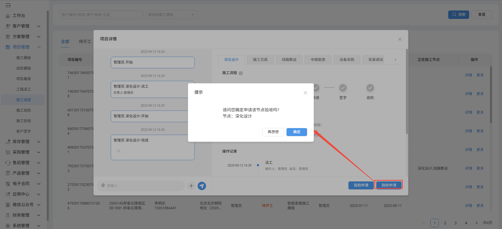Click the 方案管理 sidebar icon
502x229 pixels.
(x=8, y=37)
